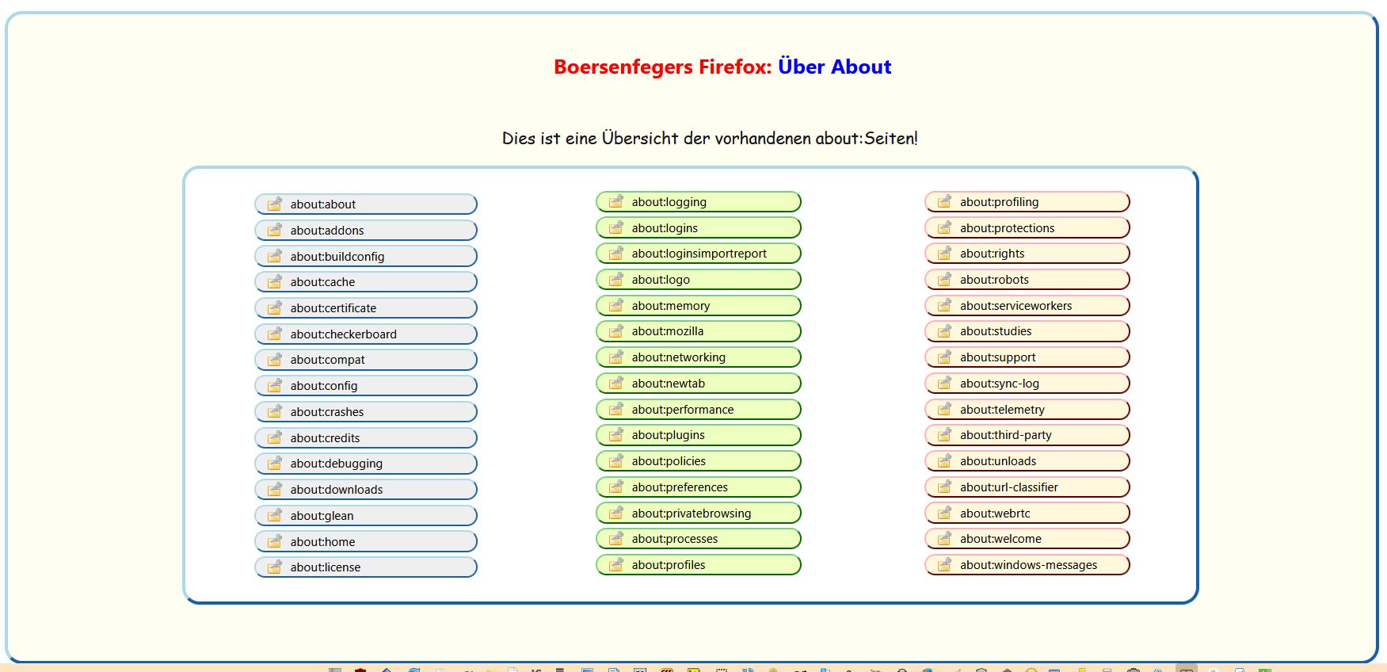The width and height of the screenshot is (1387, 672).
Task: Open the about:debugging page
Action: [x=366, y=464]
